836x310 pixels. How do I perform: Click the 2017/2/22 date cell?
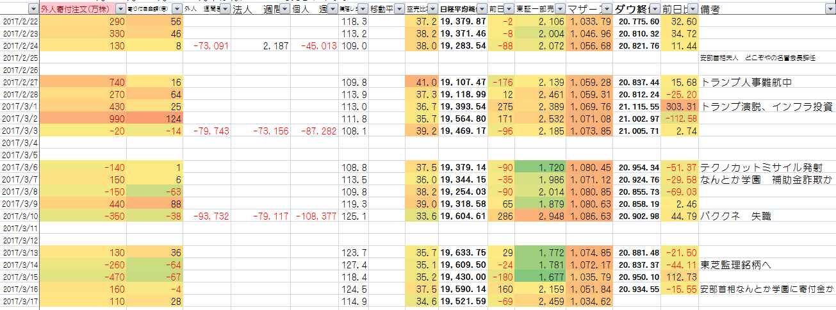[20, 21]
